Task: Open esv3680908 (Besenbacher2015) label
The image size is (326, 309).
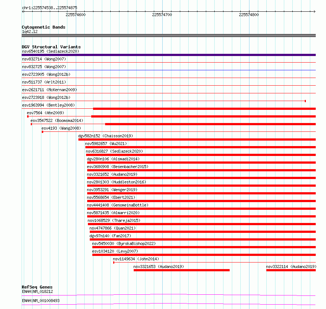Action: click(118, 167)
